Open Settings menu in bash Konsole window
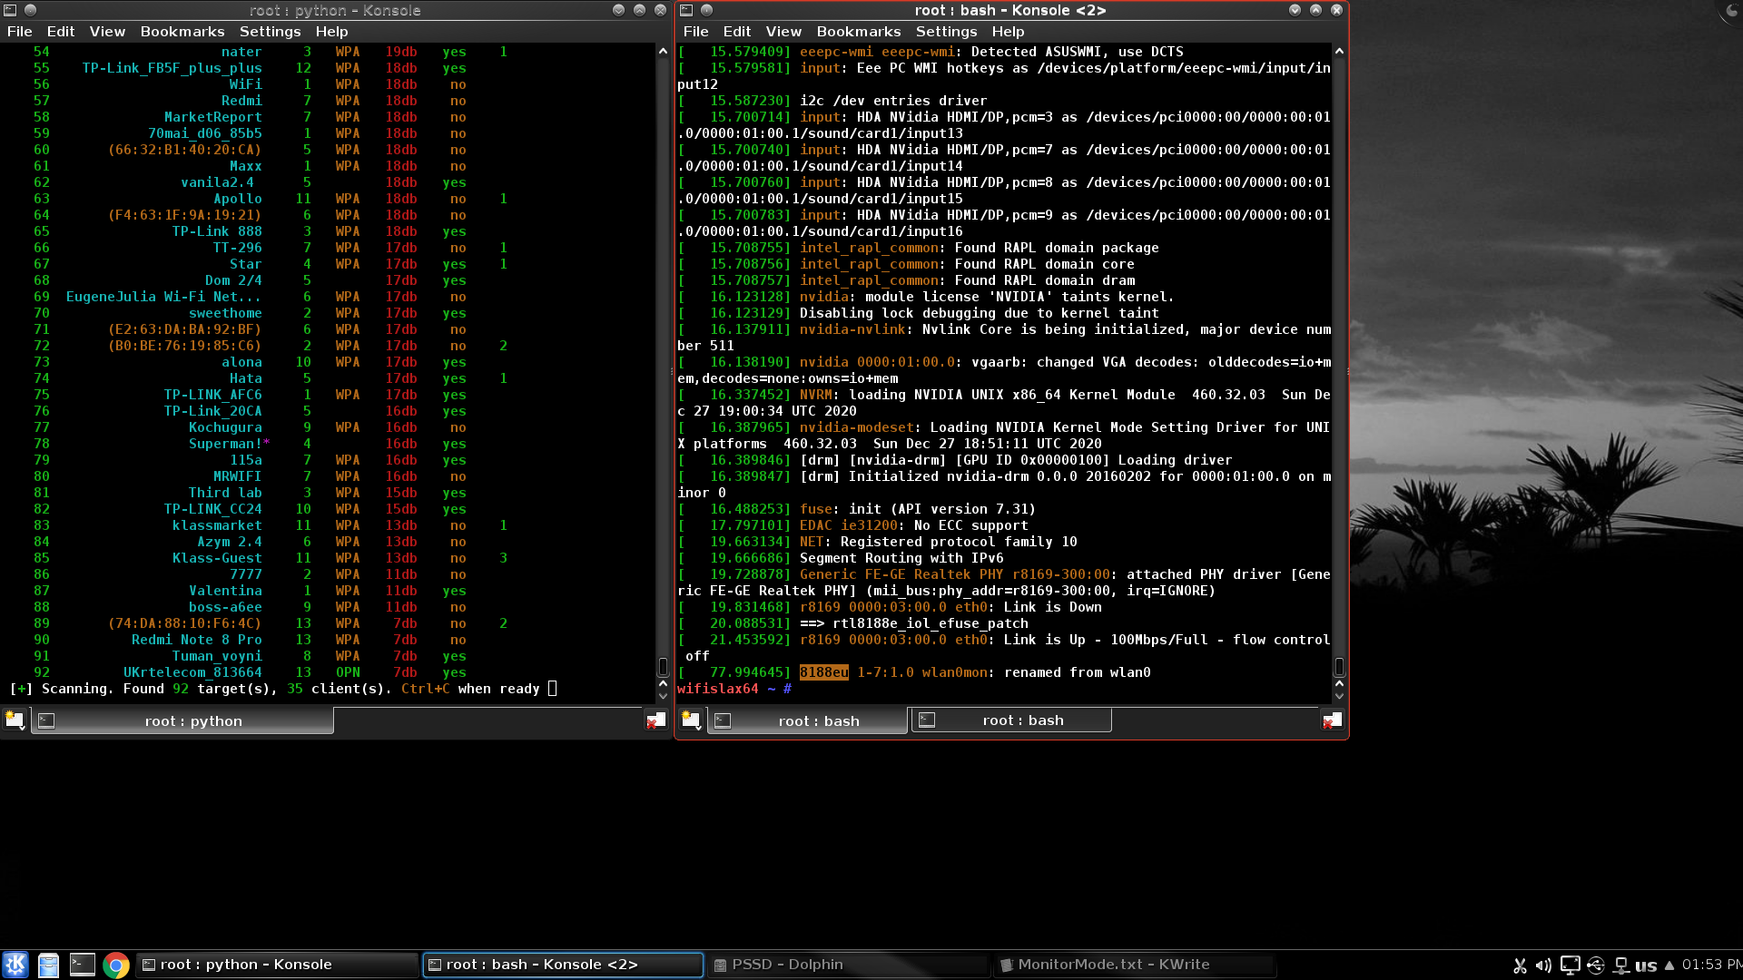The height and width of the screenshot is (980, 1743). click(x=946, y=31)
